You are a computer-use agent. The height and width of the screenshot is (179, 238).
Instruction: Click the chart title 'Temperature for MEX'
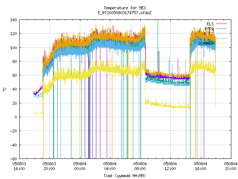point(125,8)
